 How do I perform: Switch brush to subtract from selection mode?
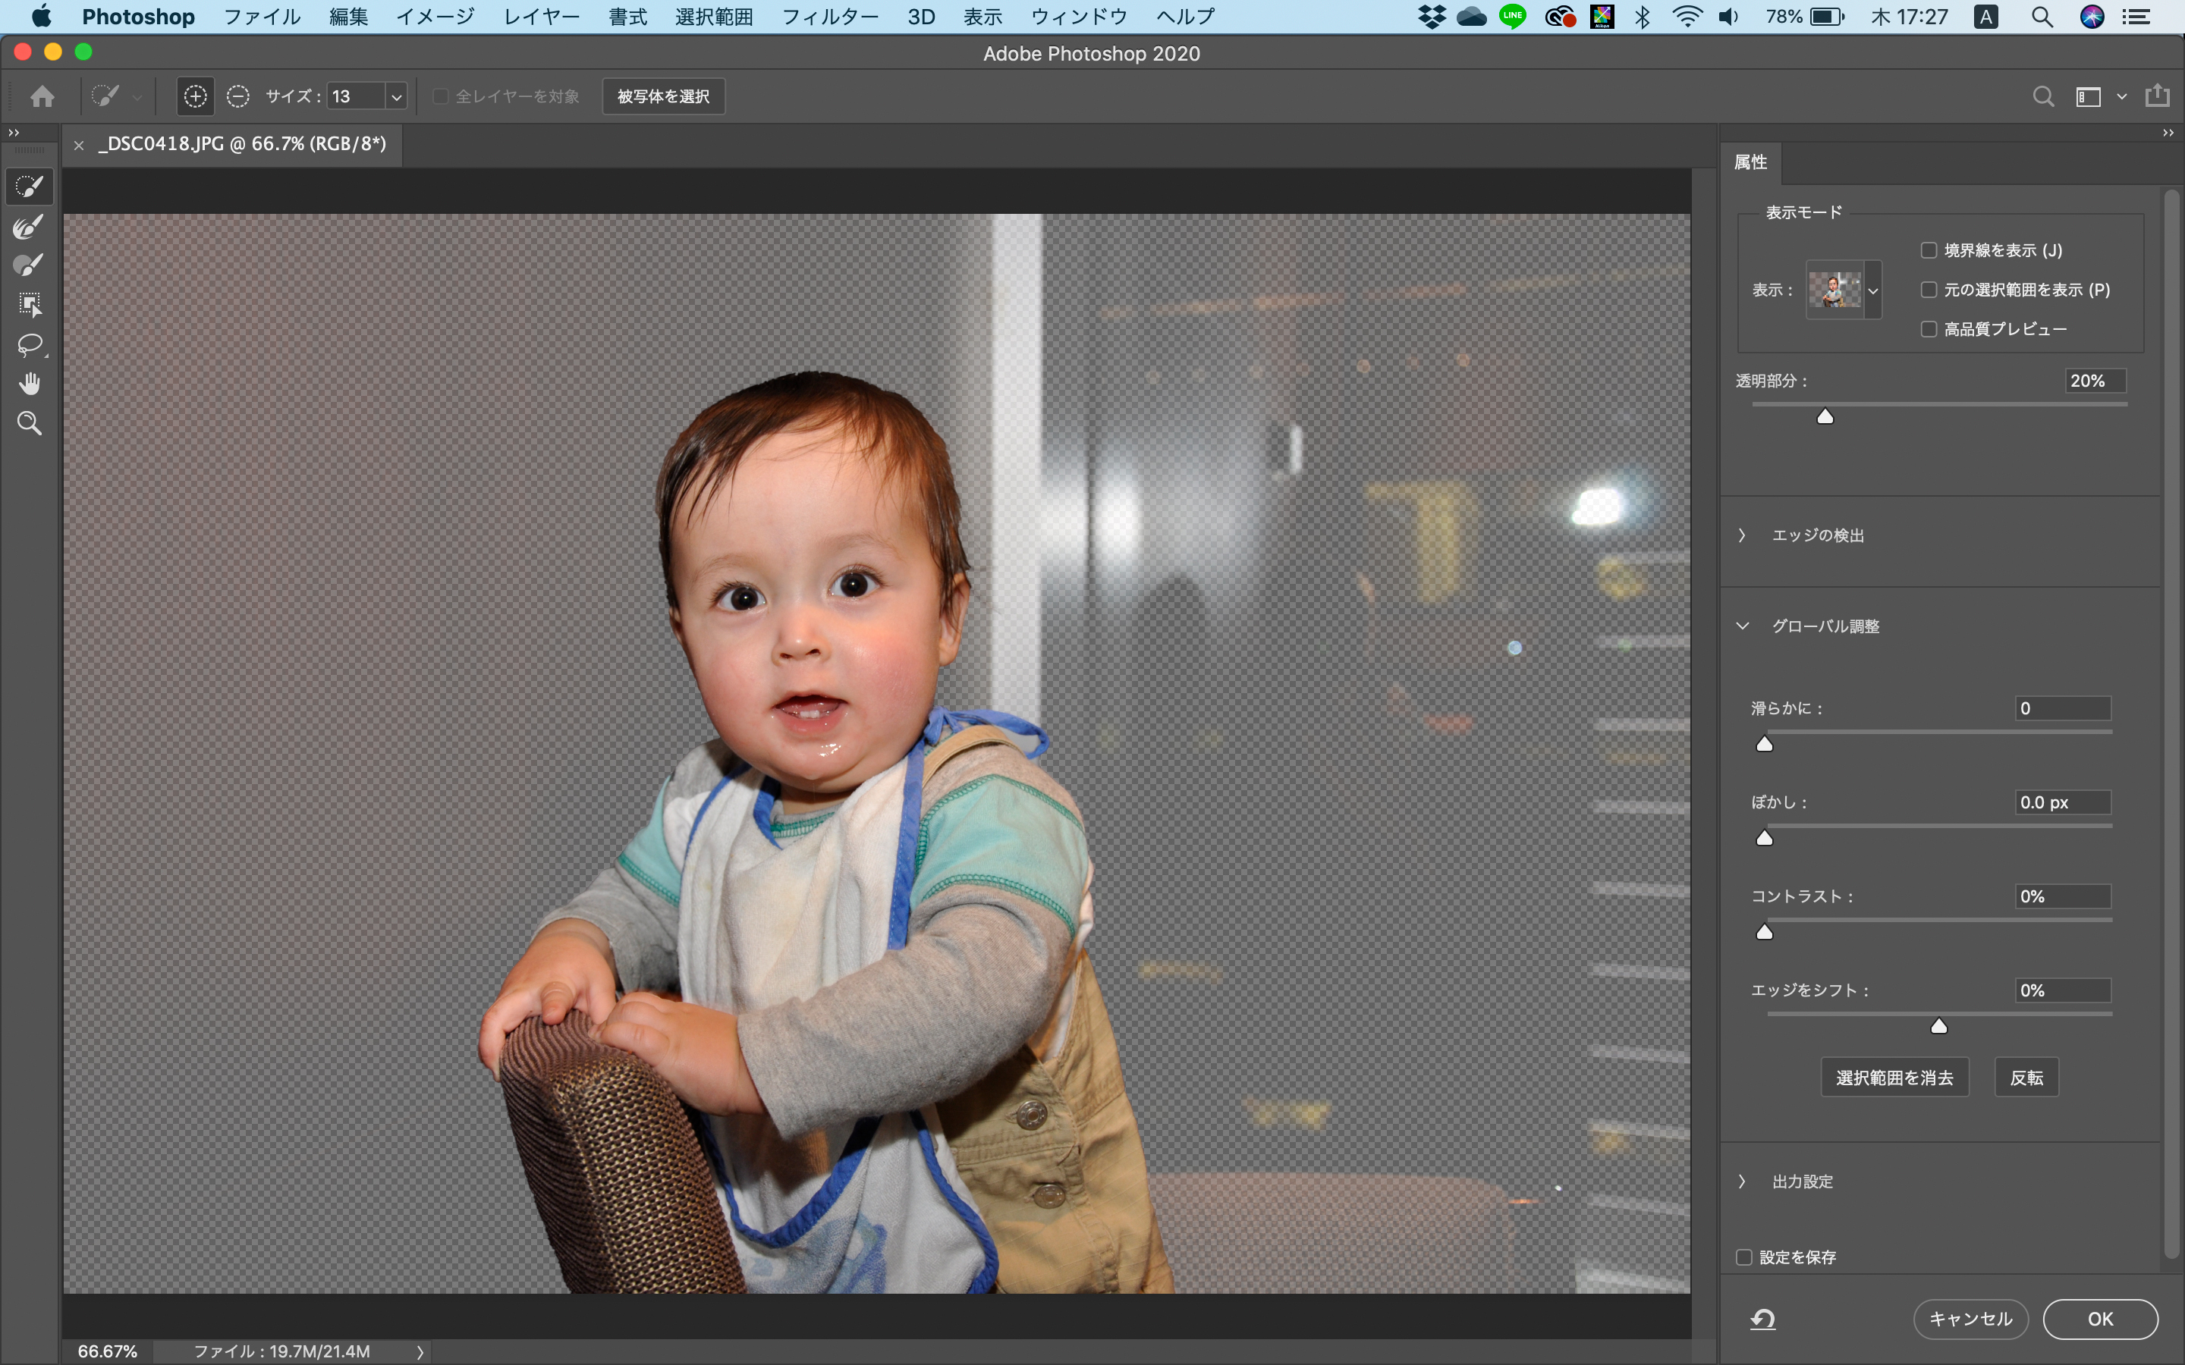click(237, 96)
